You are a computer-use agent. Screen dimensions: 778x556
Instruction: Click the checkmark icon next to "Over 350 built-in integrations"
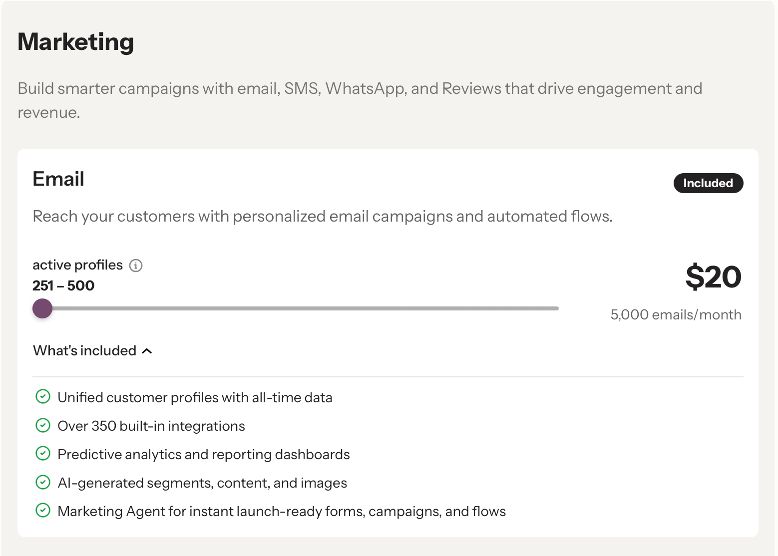[43, 425]
